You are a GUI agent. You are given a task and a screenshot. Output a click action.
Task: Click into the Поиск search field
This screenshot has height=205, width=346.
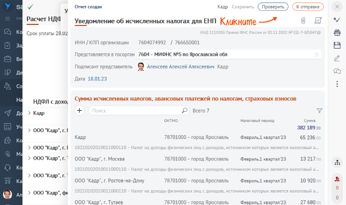[x=136, y=111]
